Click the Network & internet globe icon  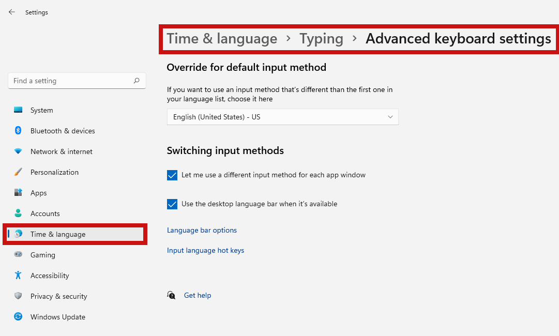pyautogui.click(x=18, y=151)
